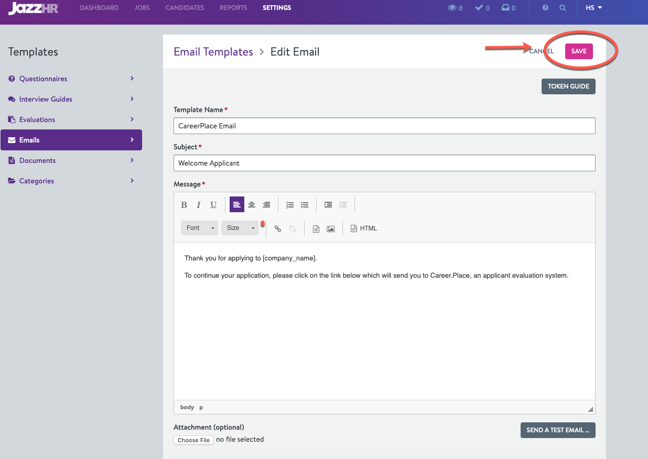Insert a numbered list

coord(290,205)
